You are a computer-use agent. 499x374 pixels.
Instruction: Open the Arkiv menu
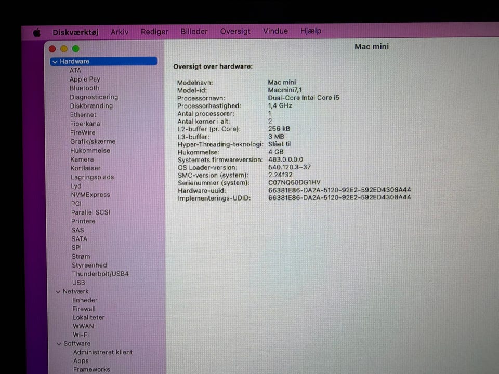[x=120, y=32]
